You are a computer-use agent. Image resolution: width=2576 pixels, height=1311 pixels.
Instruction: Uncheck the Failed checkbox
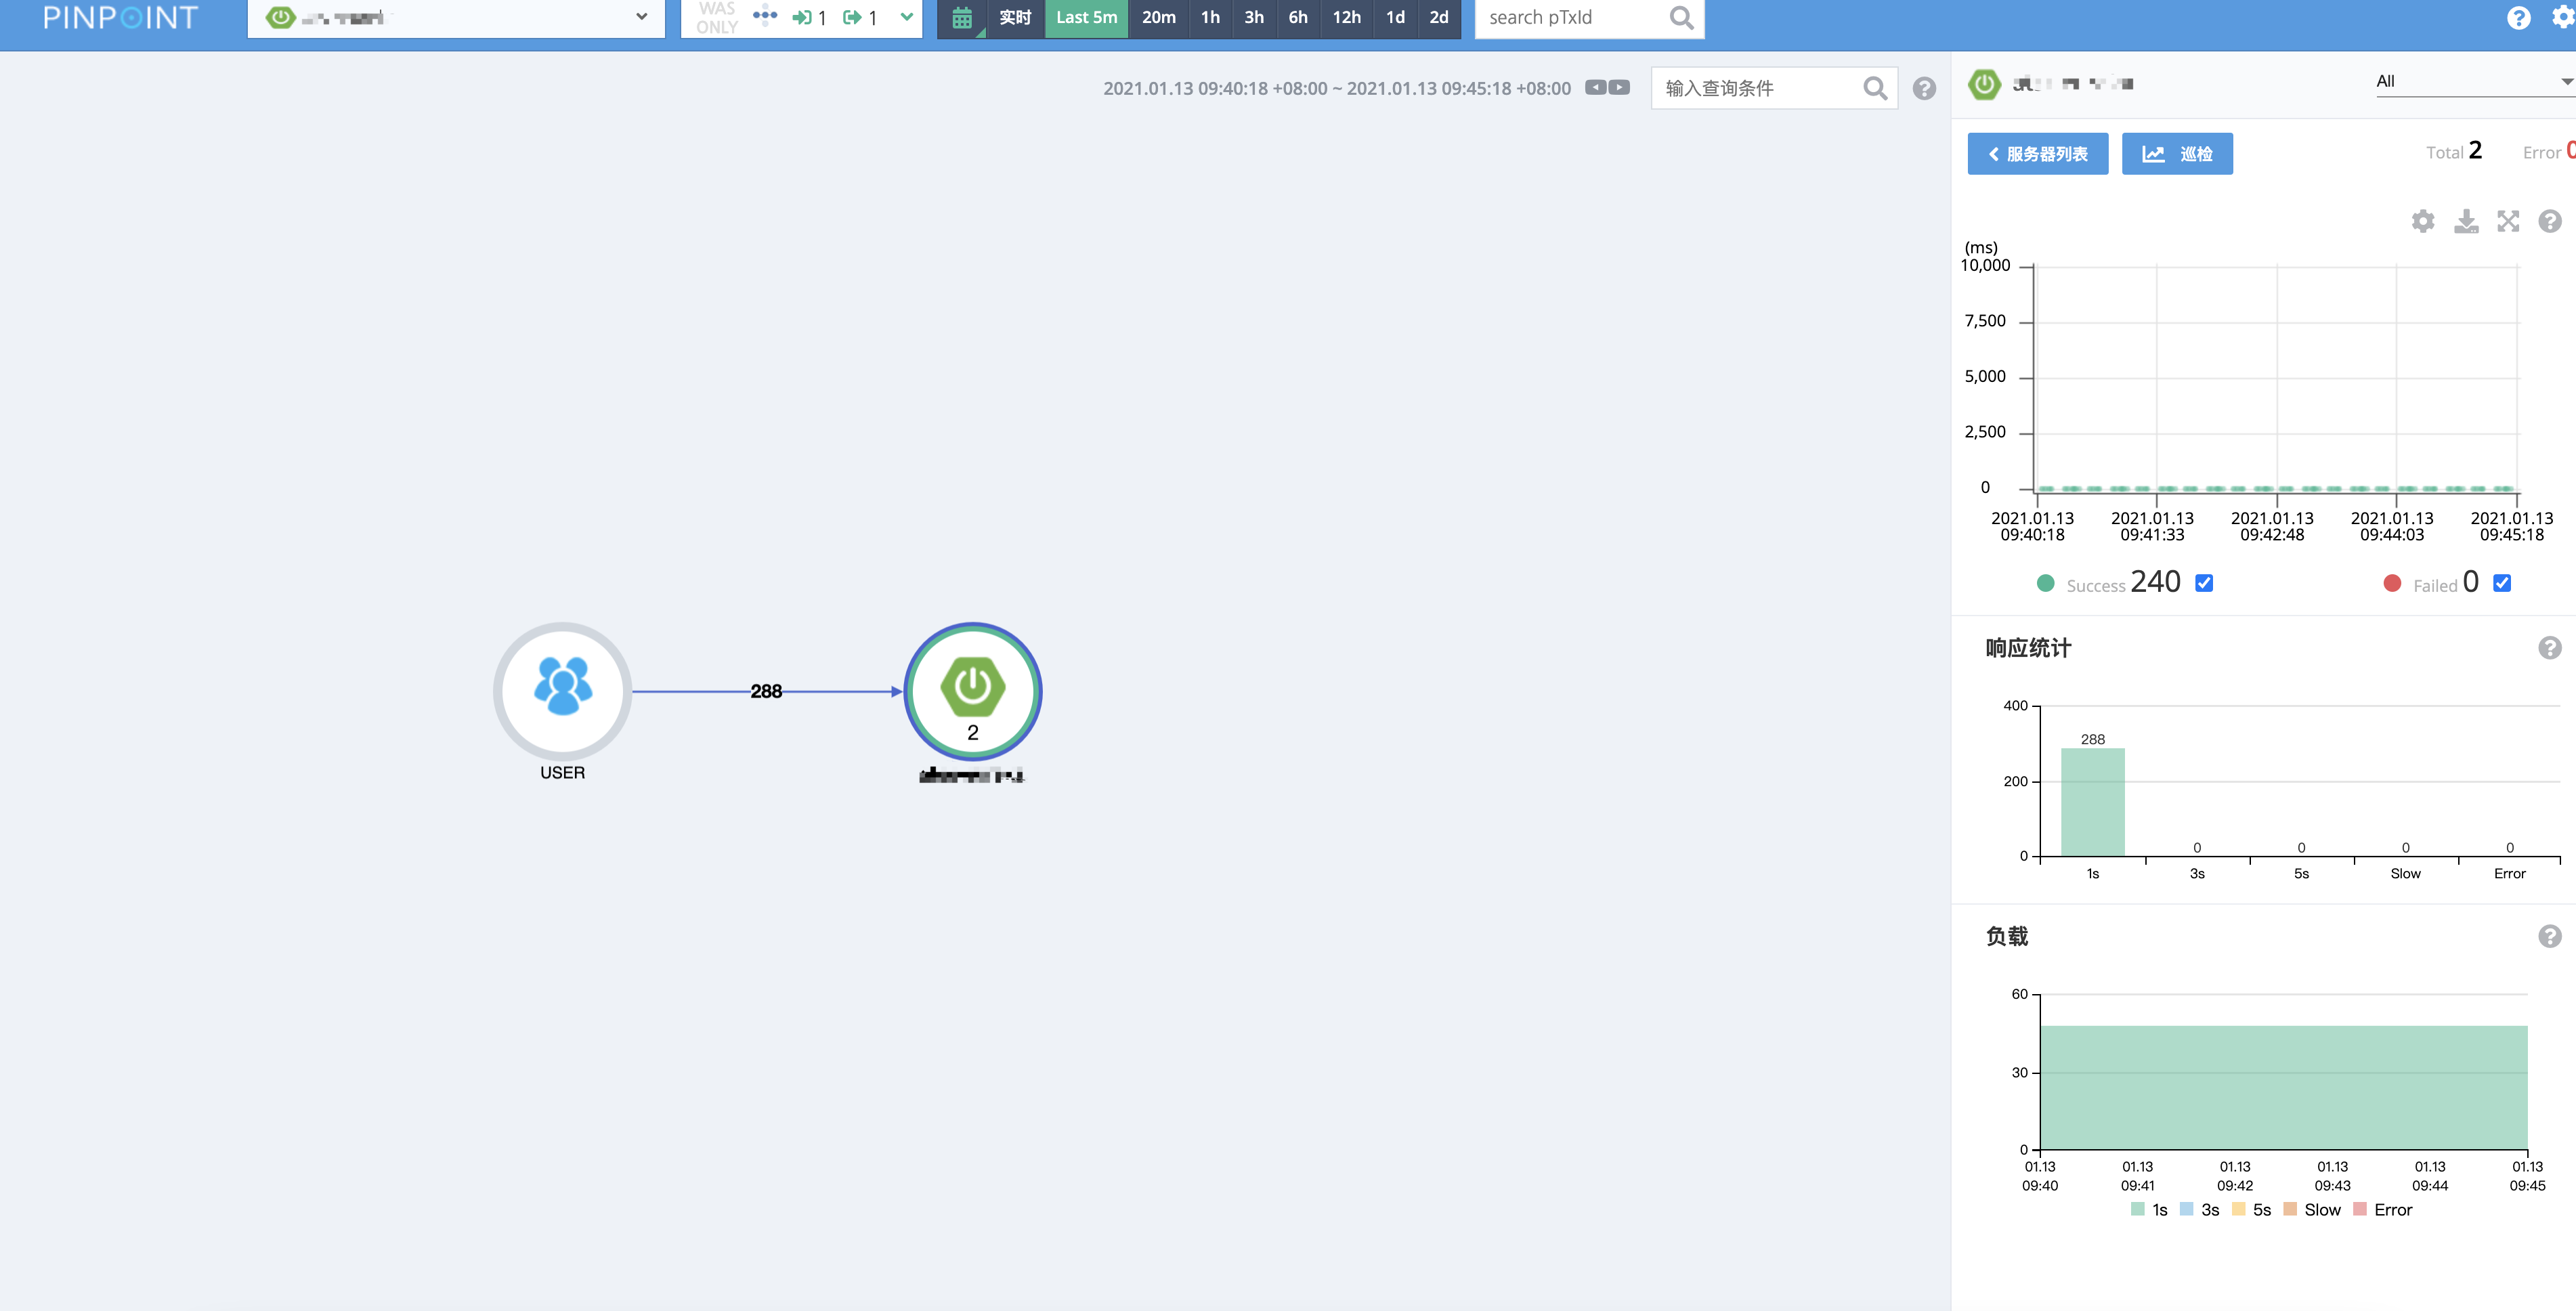pos(2502,583)
